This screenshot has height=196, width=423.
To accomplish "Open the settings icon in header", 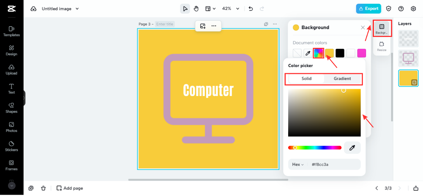I will click(413, 9).
